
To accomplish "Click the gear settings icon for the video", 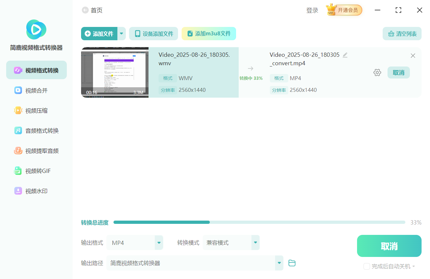I will (377, 73).
